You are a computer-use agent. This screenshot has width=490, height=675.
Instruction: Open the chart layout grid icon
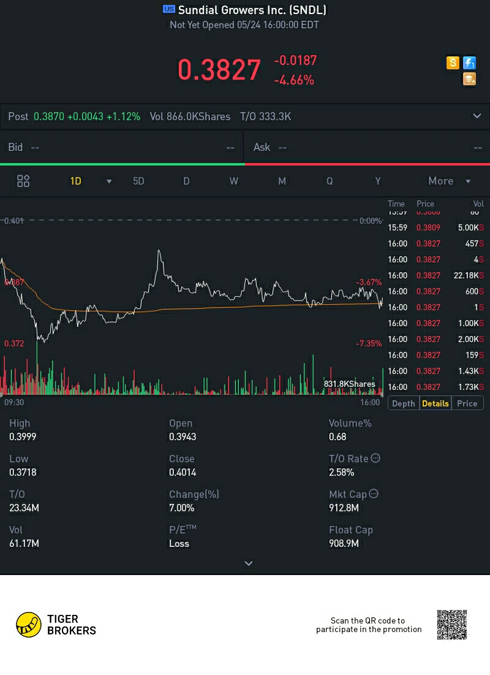pos(23,181)
